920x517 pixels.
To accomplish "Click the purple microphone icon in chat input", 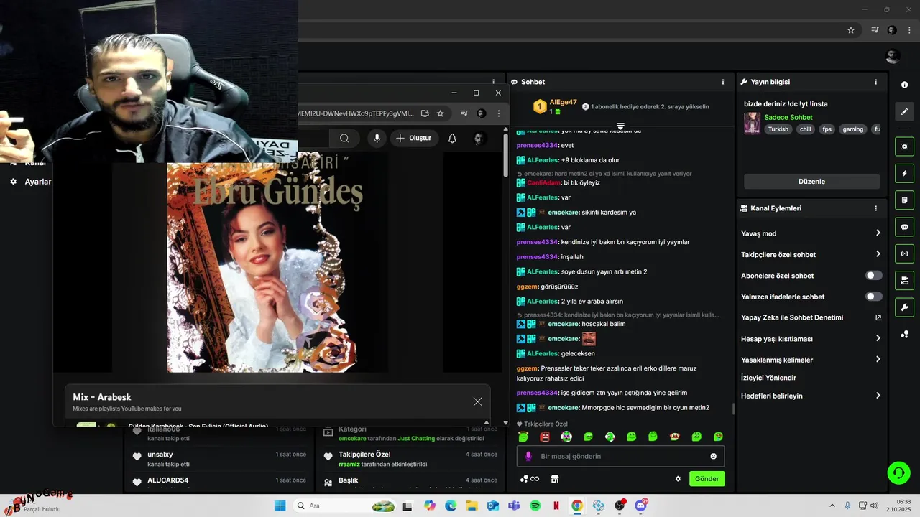I will pyautogui.click(x=528, y=456).
